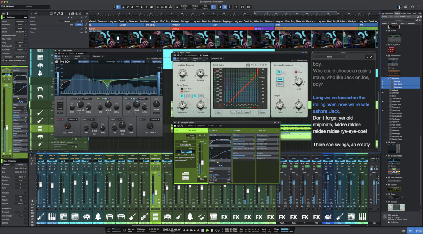The width and height of the screenshot is (423, 234).
Task: Switch to the Loops browser tab
Action: [x=404, y=13]
